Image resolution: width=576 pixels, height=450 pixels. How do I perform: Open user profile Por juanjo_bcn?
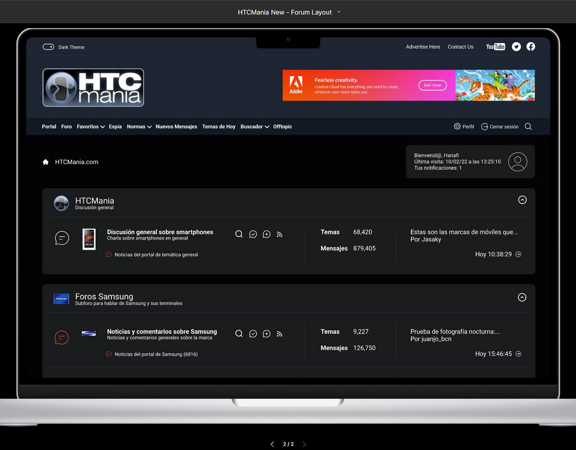point(431,339)
